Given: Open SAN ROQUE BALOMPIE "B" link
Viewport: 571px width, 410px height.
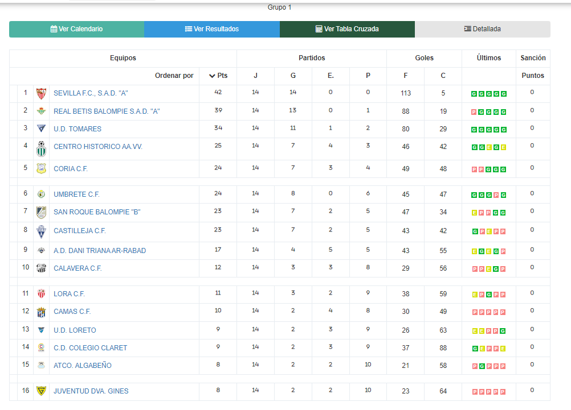Looking at the screenshot, I should [x=97, y=212].
